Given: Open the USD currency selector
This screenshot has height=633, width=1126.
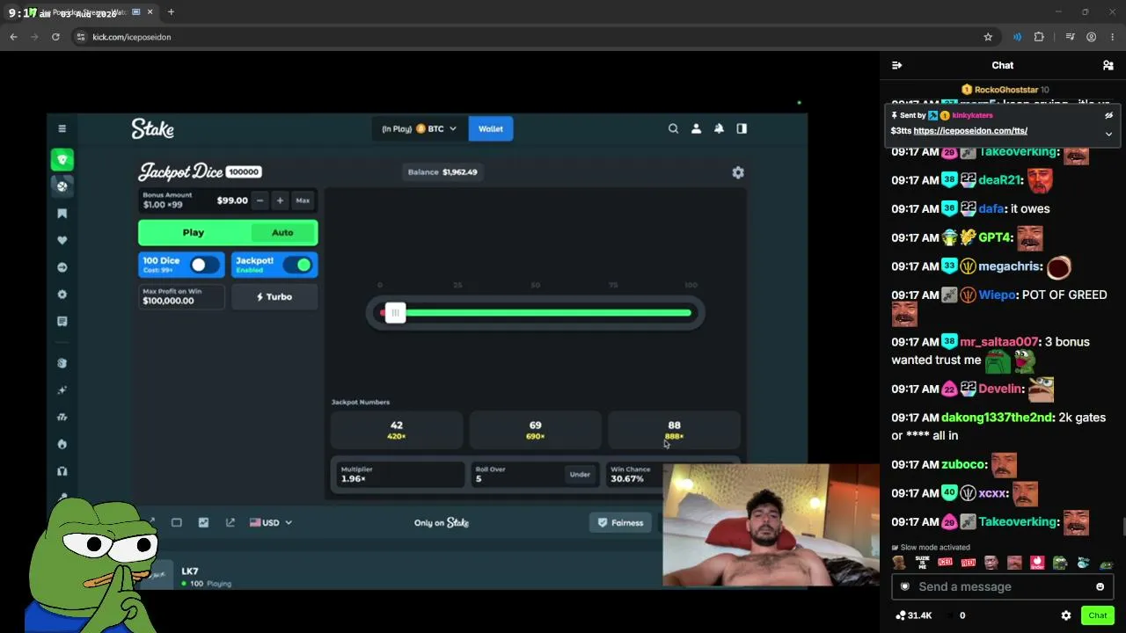Looking at the screenshot, I should 271,522.
